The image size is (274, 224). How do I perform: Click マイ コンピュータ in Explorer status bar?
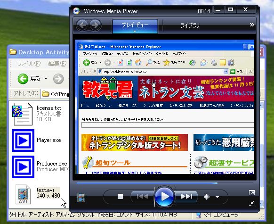(x=221, y=215)
